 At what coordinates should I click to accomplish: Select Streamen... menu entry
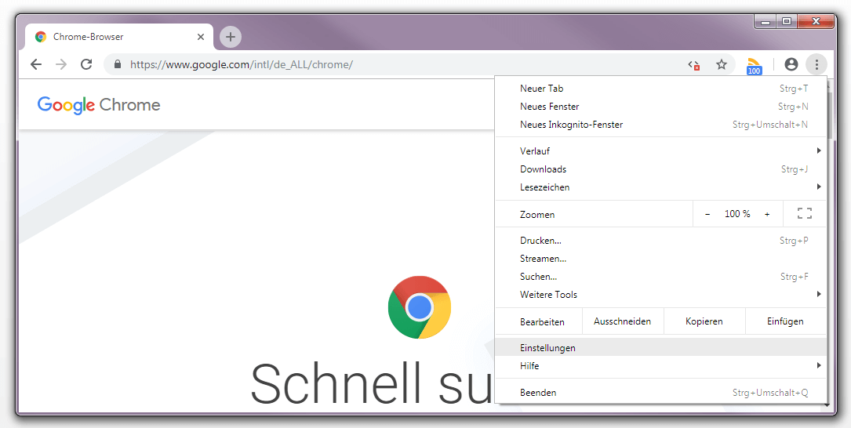[x=661, y=259]
